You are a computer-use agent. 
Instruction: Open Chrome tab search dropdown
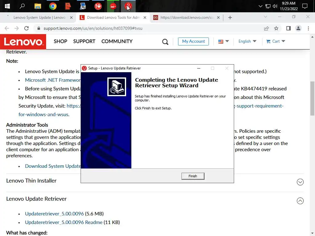[265, 17]
